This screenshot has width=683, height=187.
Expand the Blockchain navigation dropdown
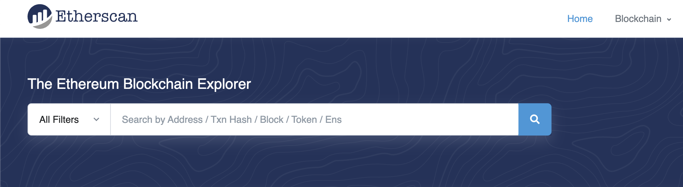pos(643,19)
